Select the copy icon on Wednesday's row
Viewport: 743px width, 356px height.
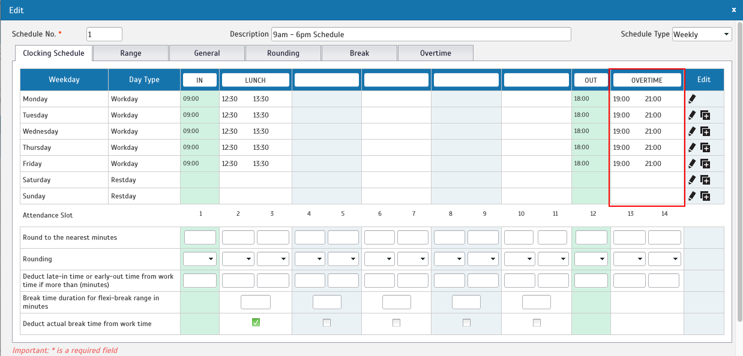click(x=705, y=131)
